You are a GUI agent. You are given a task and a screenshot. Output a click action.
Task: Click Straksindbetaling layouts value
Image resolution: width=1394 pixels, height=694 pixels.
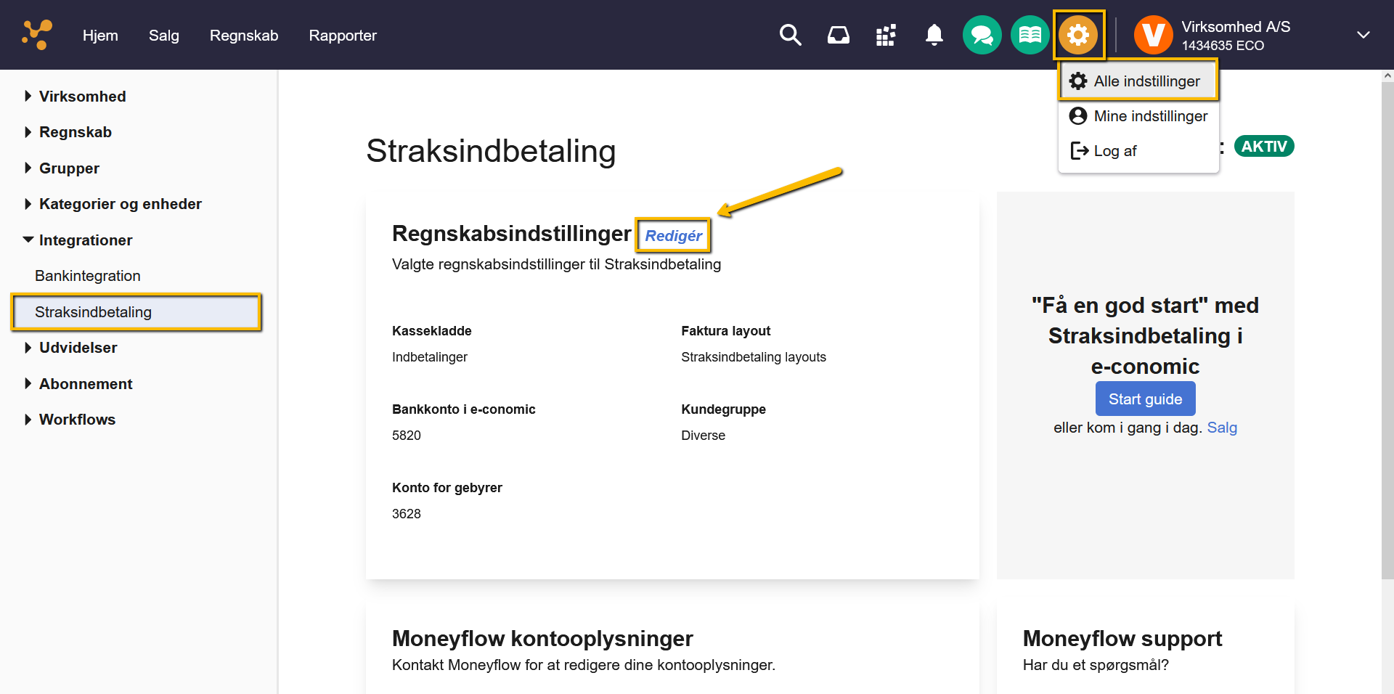pyautogui.click(x=754, y=357)
